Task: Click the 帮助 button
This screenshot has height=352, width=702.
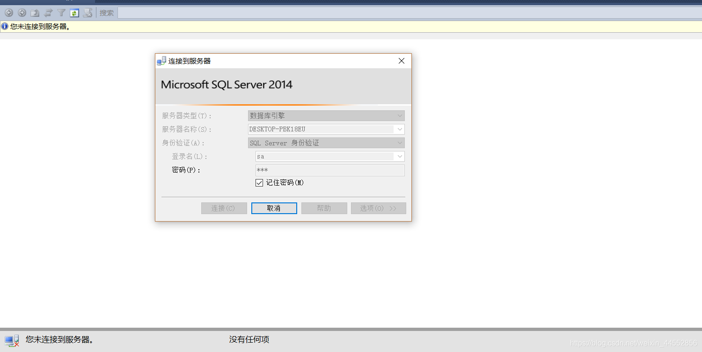Action: (324, 208)
